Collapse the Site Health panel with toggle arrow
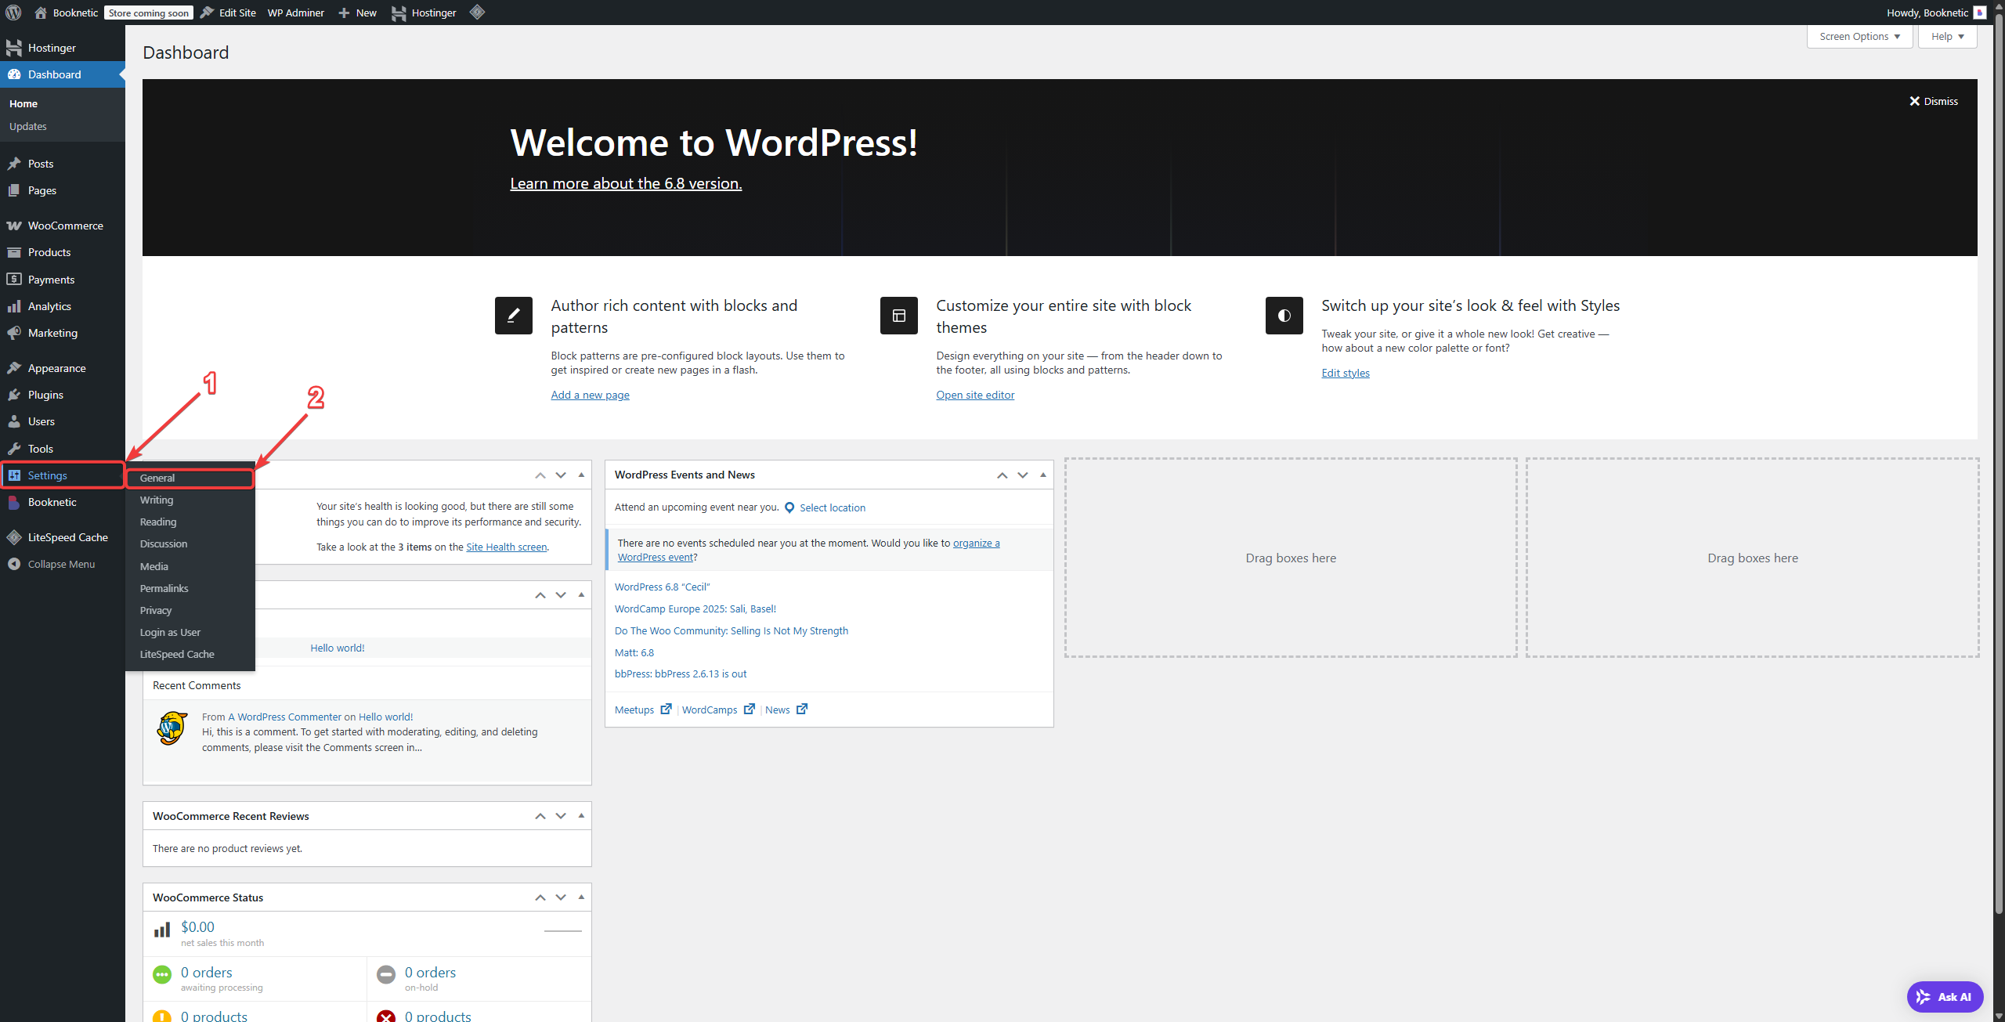2005x1022 pixels. (x=581, y=475)
